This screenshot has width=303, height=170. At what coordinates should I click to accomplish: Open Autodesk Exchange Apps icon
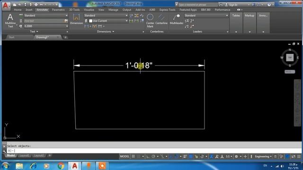pos(253,5)
